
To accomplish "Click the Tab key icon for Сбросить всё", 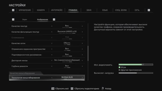I will tap(53, 88).
